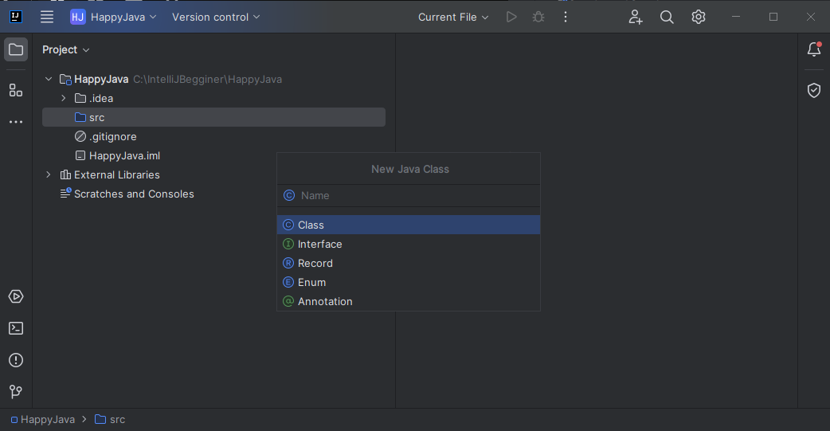830x431 pixels.
Task: Open More tool windows ellipsis
Action: (x=16, y=122)
